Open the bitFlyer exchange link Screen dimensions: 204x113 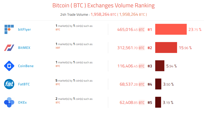24,30
